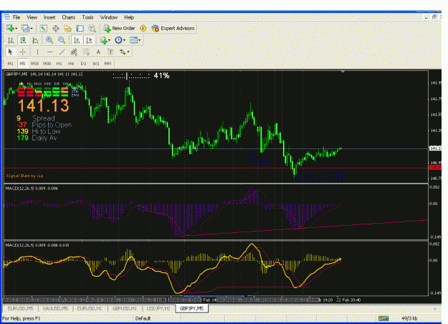This screenshot has height=324, width=448.
Task: Open the File menu
Action: (16, 17)
